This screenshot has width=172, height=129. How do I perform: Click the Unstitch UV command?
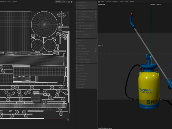point(86,57)
